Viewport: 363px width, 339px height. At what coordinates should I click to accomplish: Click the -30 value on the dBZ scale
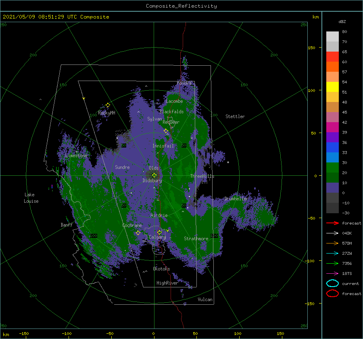coord(346,213)
